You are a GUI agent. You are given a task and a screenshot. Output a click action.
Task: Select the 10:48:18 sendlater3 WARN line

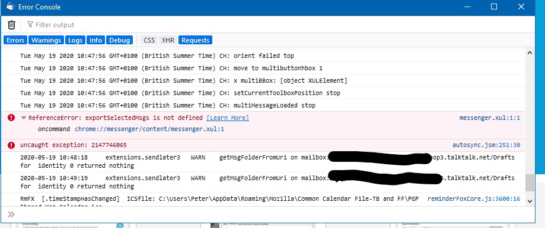pos(263,162)
